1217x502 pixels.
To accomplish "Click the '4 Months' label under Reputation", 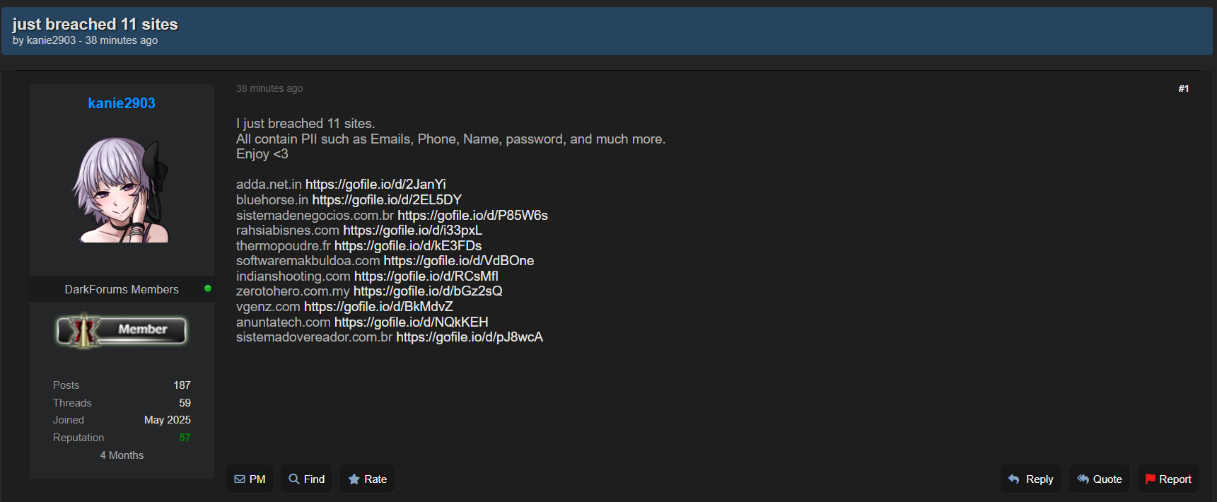I will click(x=122, y=455).
